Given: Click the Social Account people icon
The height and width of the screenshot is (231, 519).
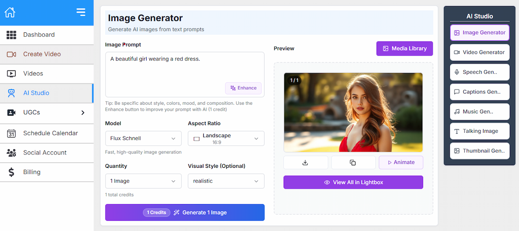Looking at the screenshot, I should pos(11,153).
